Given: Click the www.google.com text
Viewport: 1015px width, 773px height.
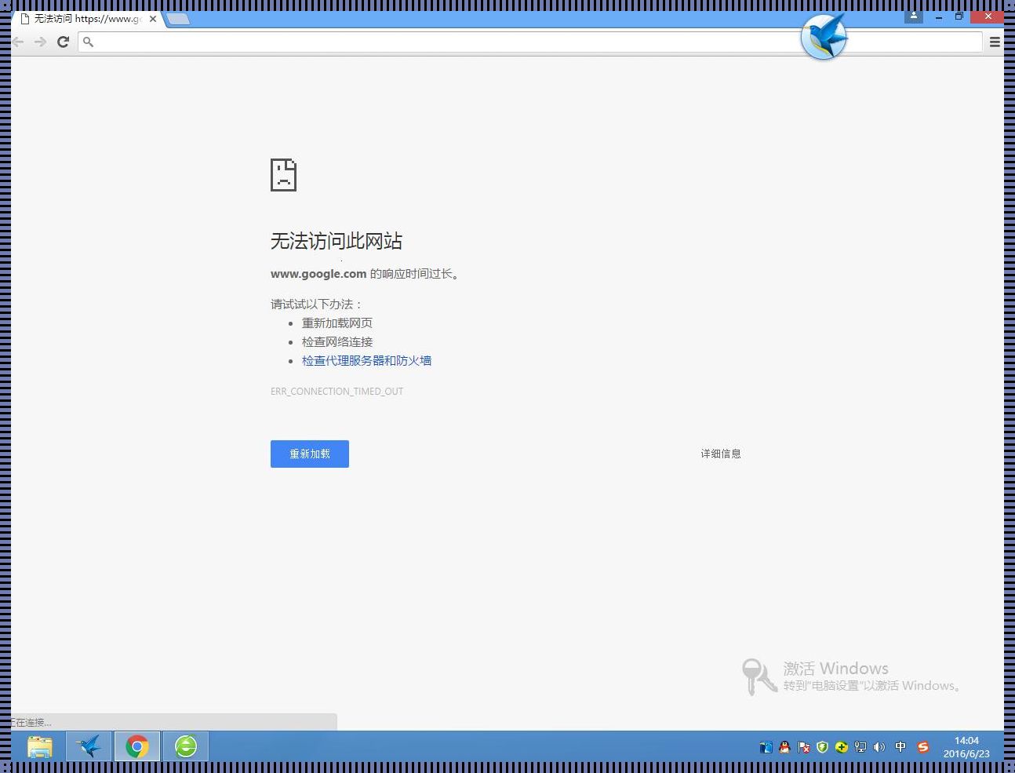Looking at the screenshot, I should coord(318,274).
